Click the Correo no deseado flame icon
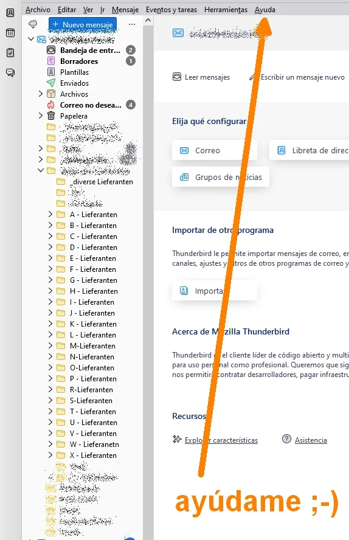Image resolution: width=349 pixels, height=540 pixels. [x=51, y=105]
